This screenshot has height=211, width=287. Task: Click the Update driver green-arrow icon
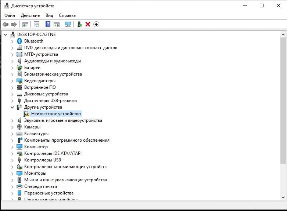pyautogui.click(x=80, y=24)
